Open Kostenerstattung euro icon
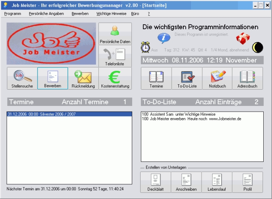Screen dimensions: 272x199 point(115,78)
